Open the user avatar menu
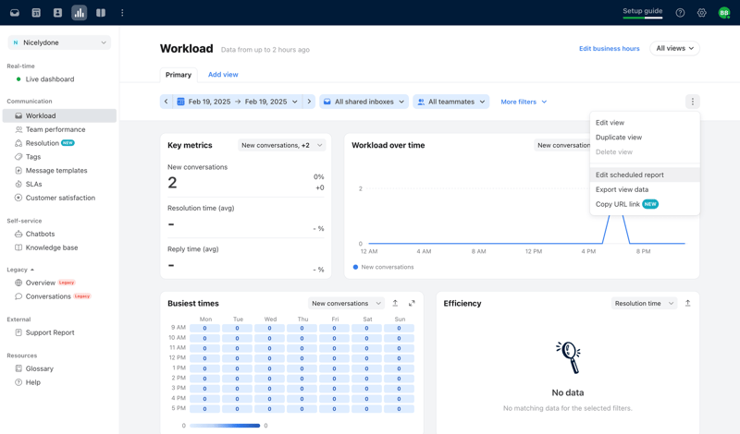The width and height of the screenshot is (740, 434). click(x=724, y=13)
